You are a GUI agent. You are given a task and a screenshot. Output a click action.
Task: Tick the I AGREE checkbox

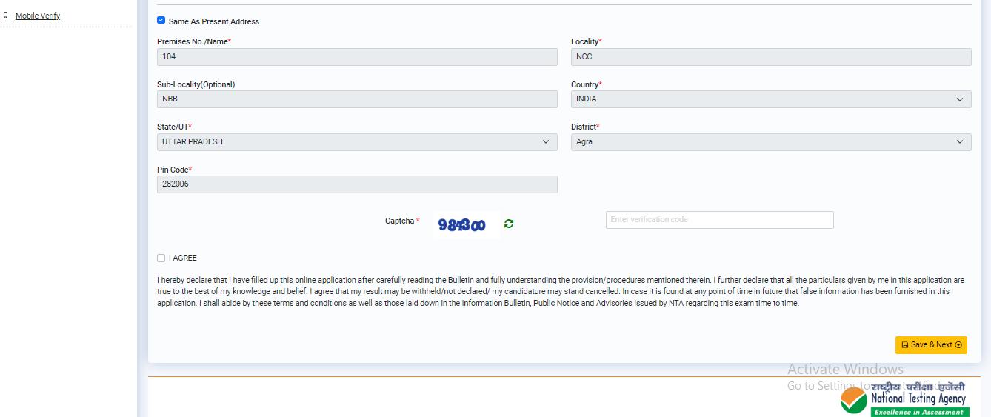pos(161,258)
